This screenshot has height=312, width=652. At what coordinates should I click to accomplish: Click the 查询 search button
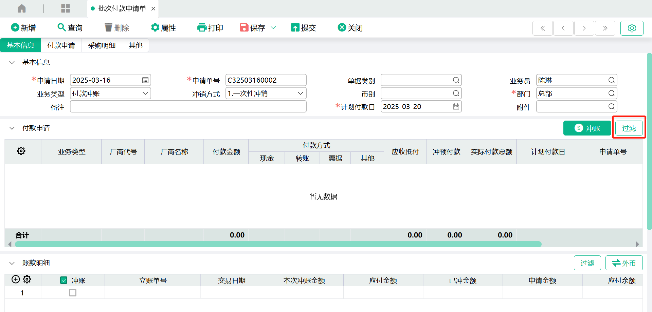coord(70,28)
